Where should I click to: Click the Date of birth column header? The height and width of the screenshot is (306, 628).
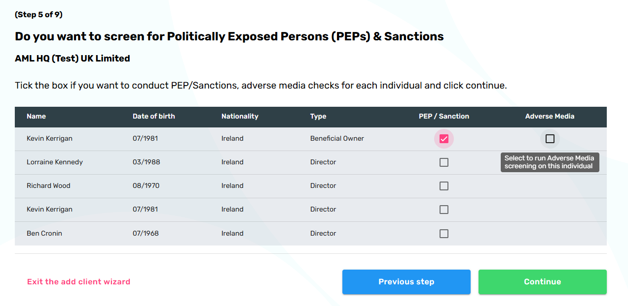point(153,117)
